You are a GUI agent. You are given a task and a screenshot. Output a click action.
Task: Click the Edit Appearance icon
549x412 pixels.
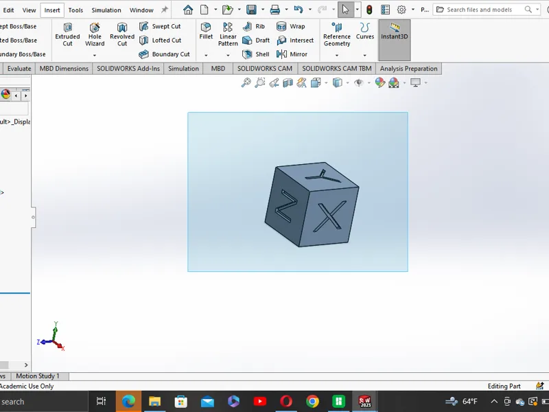[380, 82]
